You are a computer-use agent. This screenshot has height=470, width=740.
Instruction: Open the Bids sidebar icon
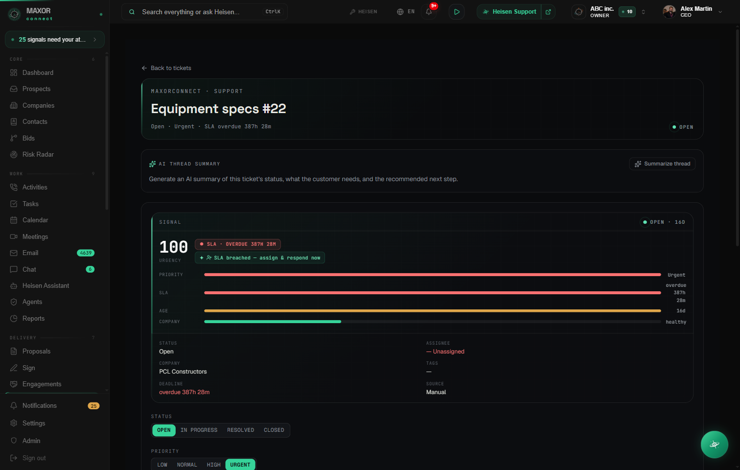coord(14,139)
